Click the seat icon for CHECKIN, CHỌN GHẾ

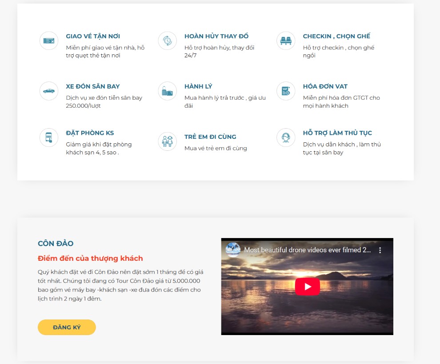(x=286, y=40)
